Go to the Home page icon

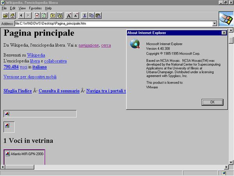(x=12, y=16)
